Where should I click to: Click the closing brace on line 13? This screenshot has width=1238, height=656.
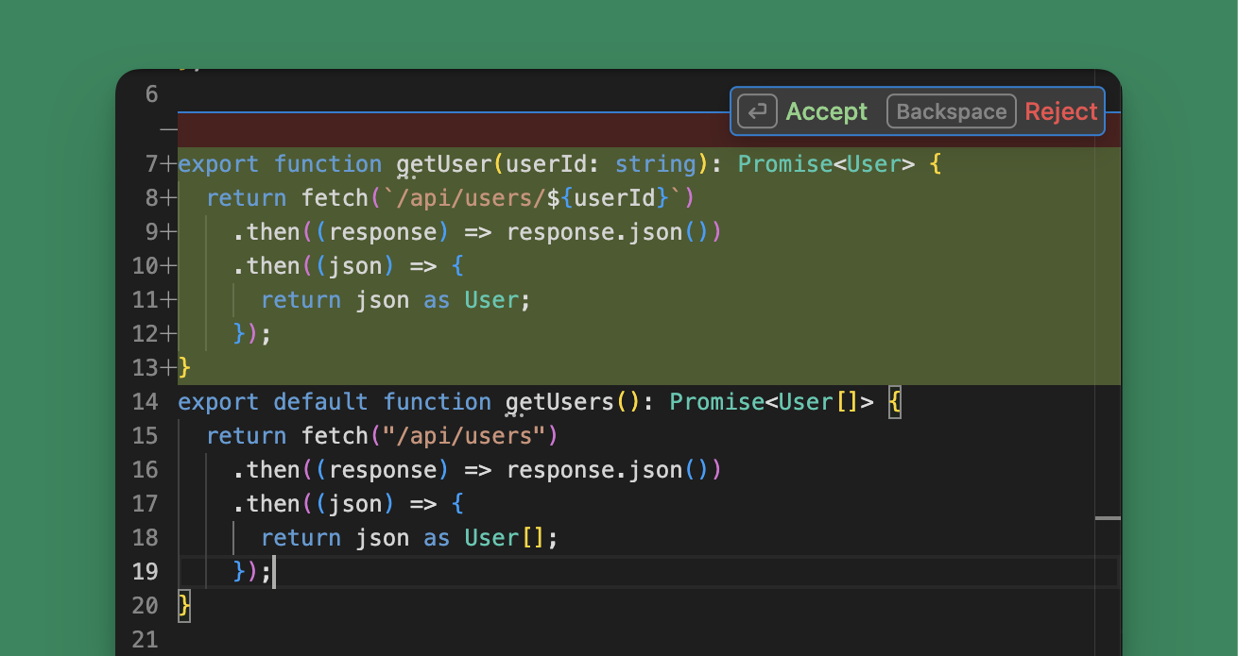pyautogui.click(x=184, y=368)
